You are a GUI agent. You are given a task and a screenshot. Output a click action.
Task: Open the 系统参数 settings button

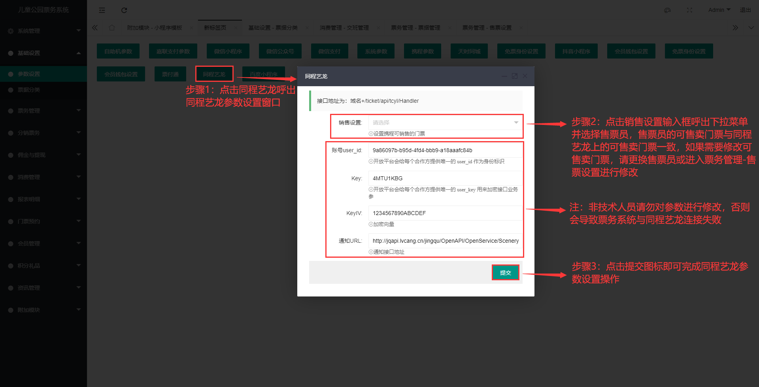376,51
